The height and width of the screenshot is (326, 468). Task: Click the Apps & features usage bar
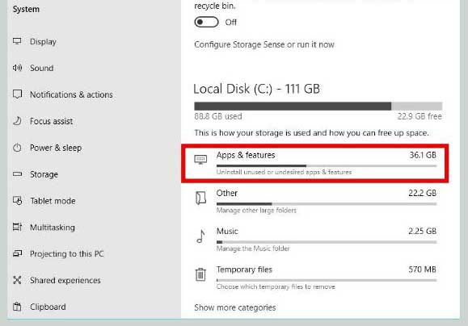(x=327, y=165)
